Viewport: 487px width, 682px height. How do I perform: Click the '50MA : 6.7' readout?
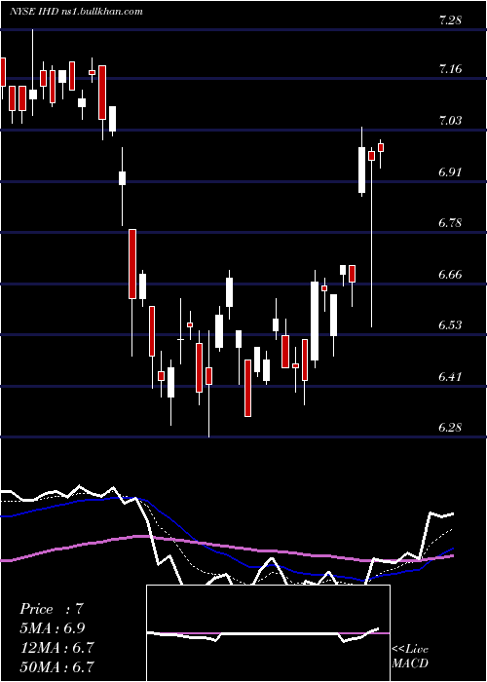57,666
